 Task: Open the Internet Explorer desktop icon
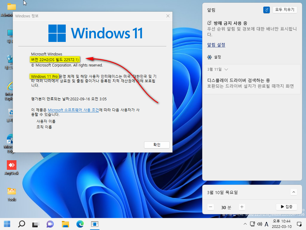coord(9,91)
